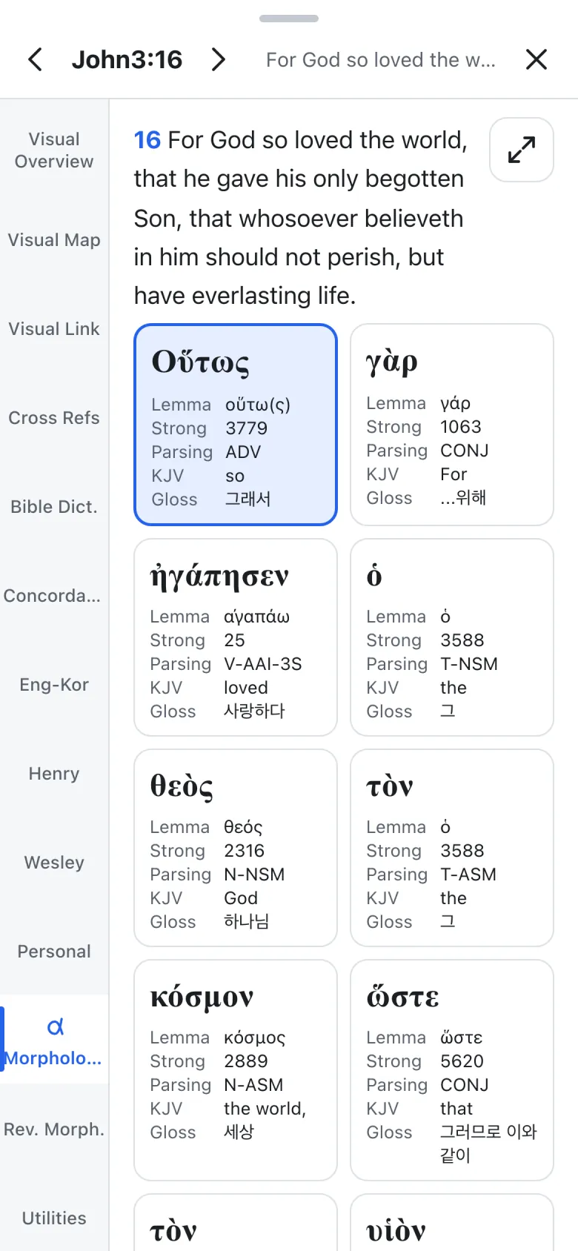Switch to the Visual Map tab
The width and height of the screenshot is (578, 1251).
pos(54,240)
